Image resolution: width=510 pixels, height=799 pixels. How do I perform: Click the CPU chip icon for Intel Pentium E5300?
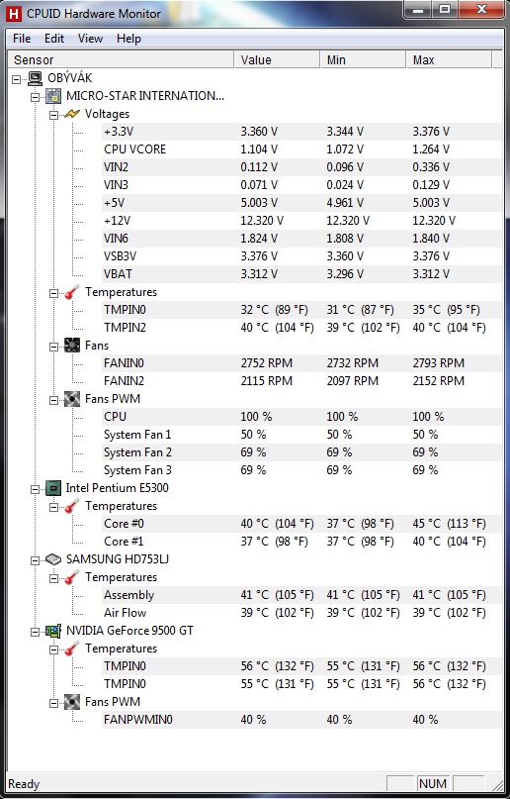[x=53, y=488]
